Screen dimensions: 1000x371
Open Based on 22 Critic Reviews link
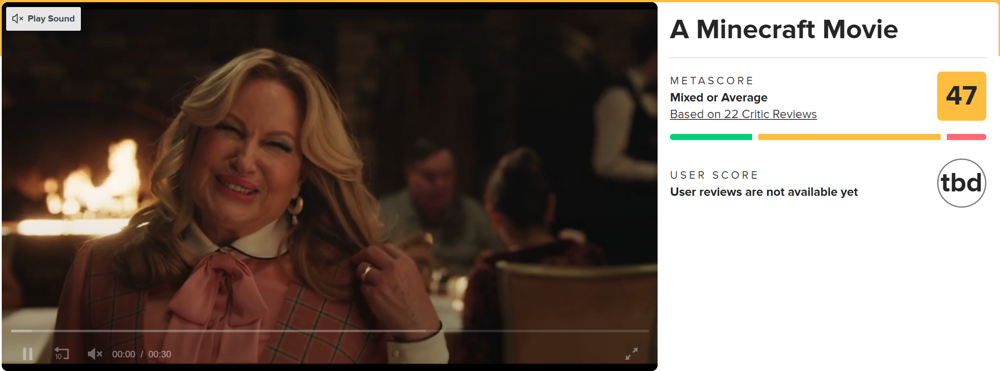[743, 114]
